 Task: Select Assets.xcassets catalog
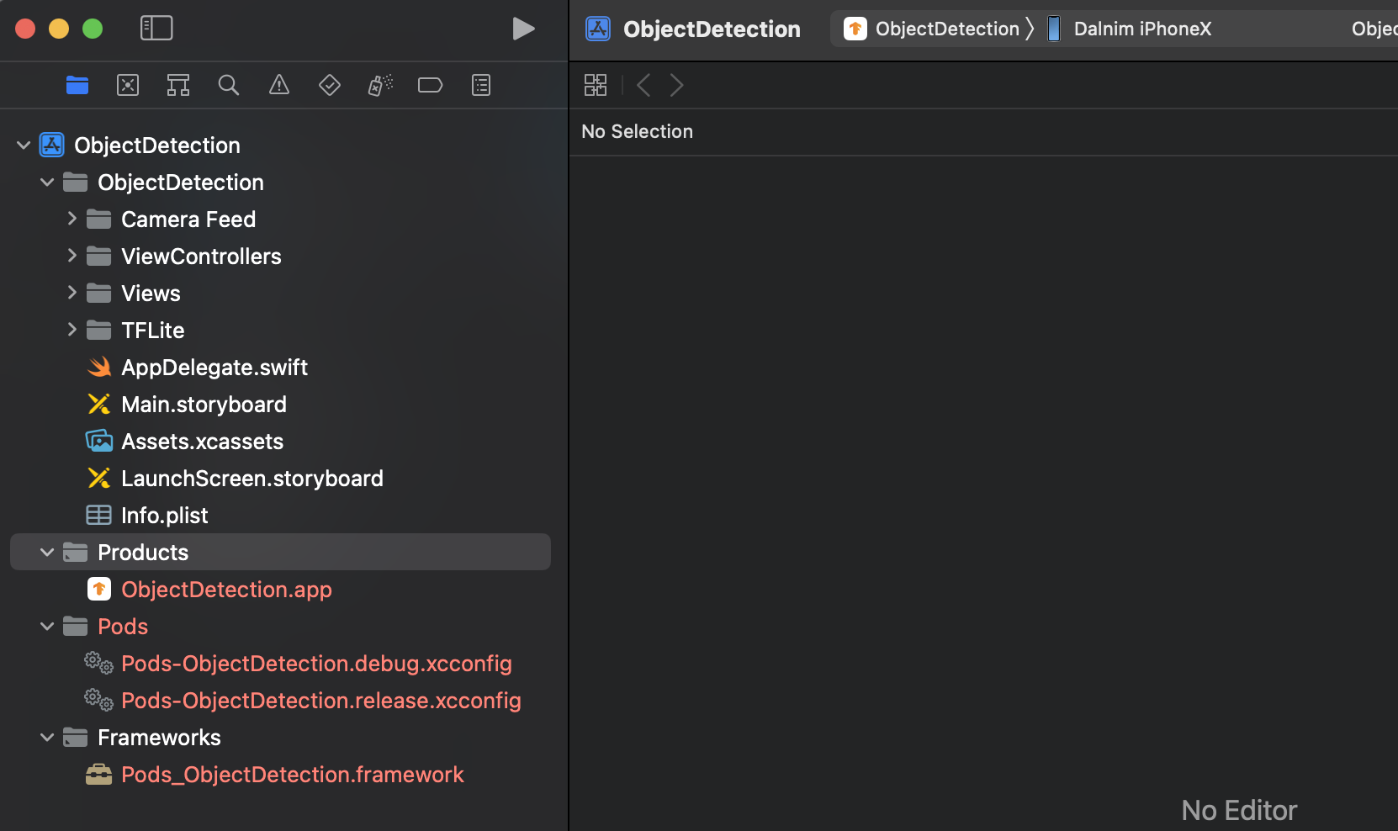(x=202, y=442)
